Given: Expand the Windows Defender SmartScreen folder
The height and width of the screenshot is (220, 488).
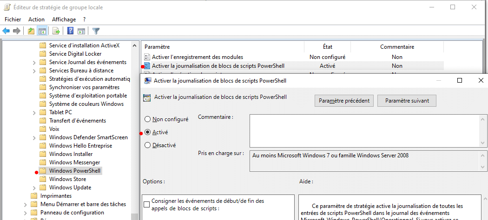Looking at the screenshot, I should pos(34,137).
